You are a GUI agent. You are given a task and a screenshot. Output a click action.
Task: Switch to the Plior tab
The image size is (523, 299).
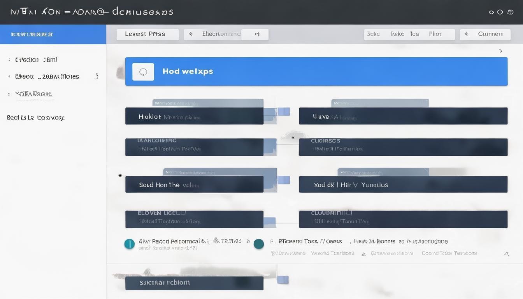click(x=435, y=34)
